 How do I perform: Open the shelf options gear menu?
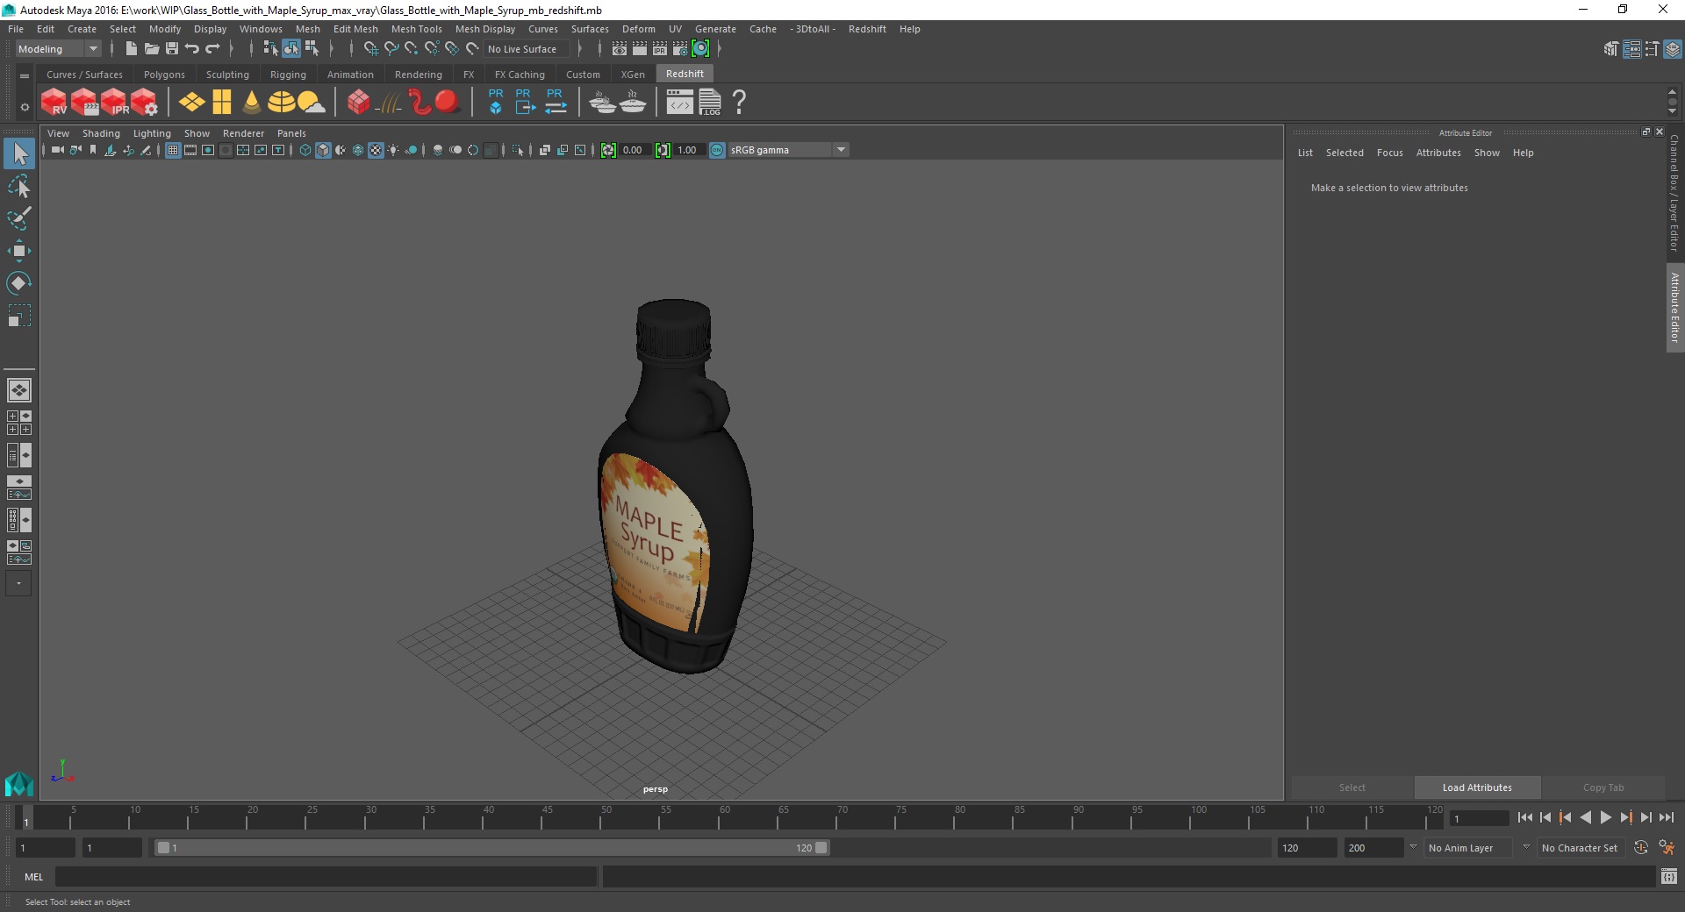click(25, 107)
